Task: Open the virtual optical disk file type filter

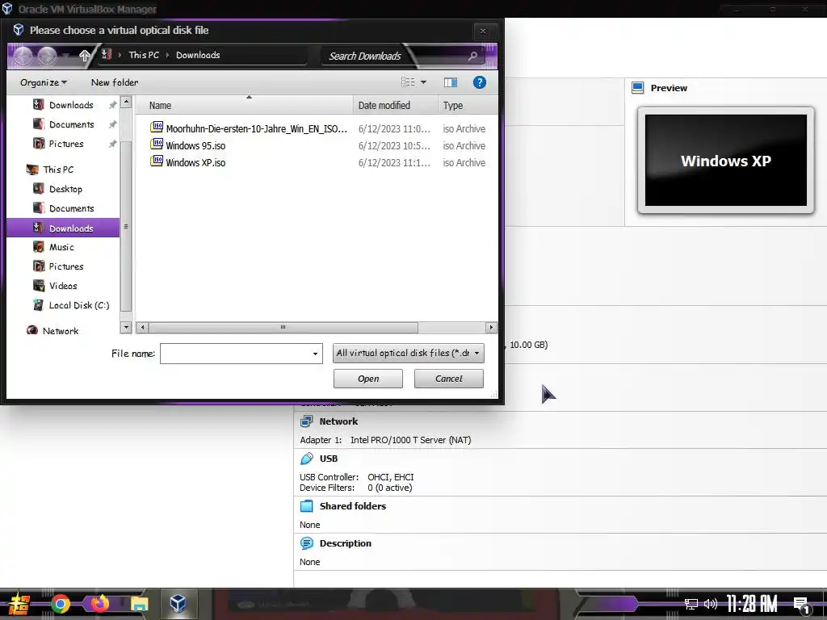Action: coord(408,354)
